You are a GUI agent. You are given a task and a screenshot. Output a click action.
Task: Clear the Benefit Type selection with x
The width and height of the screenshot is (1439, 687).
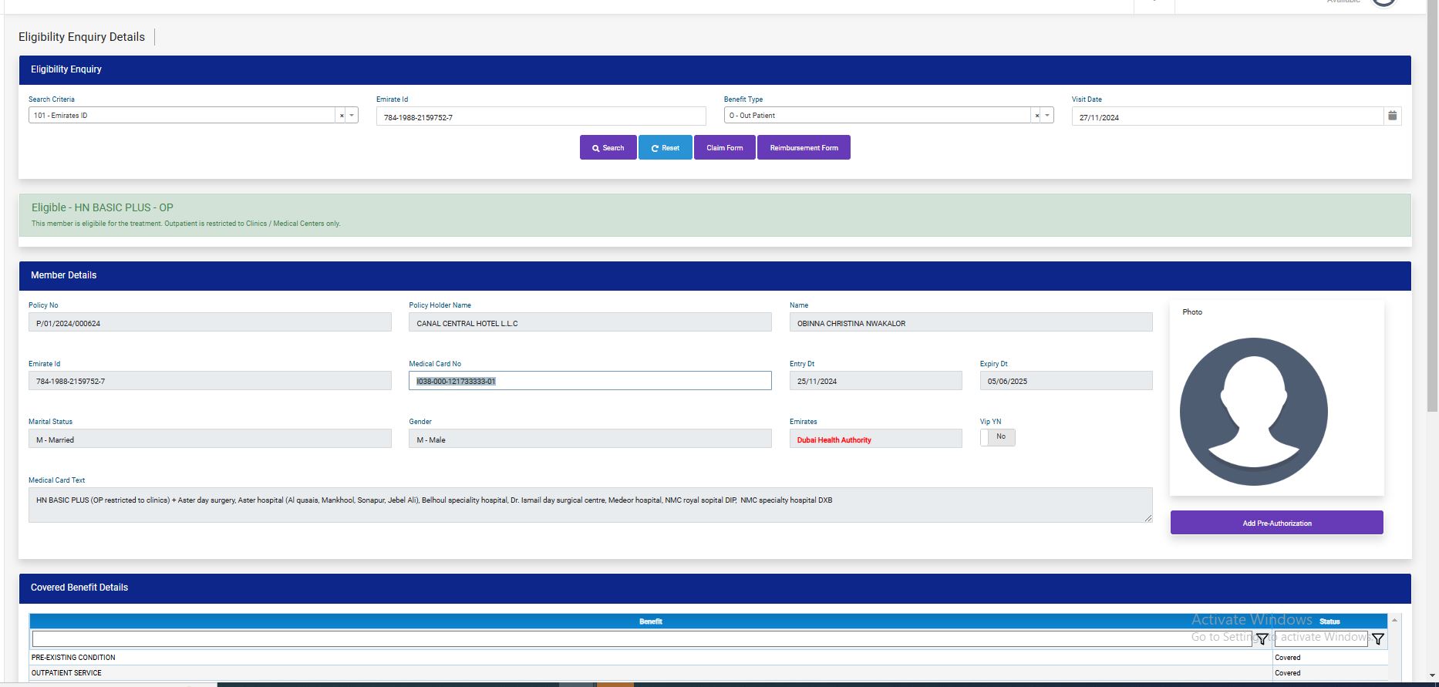pyautogui.click(x=1036, y=116)
